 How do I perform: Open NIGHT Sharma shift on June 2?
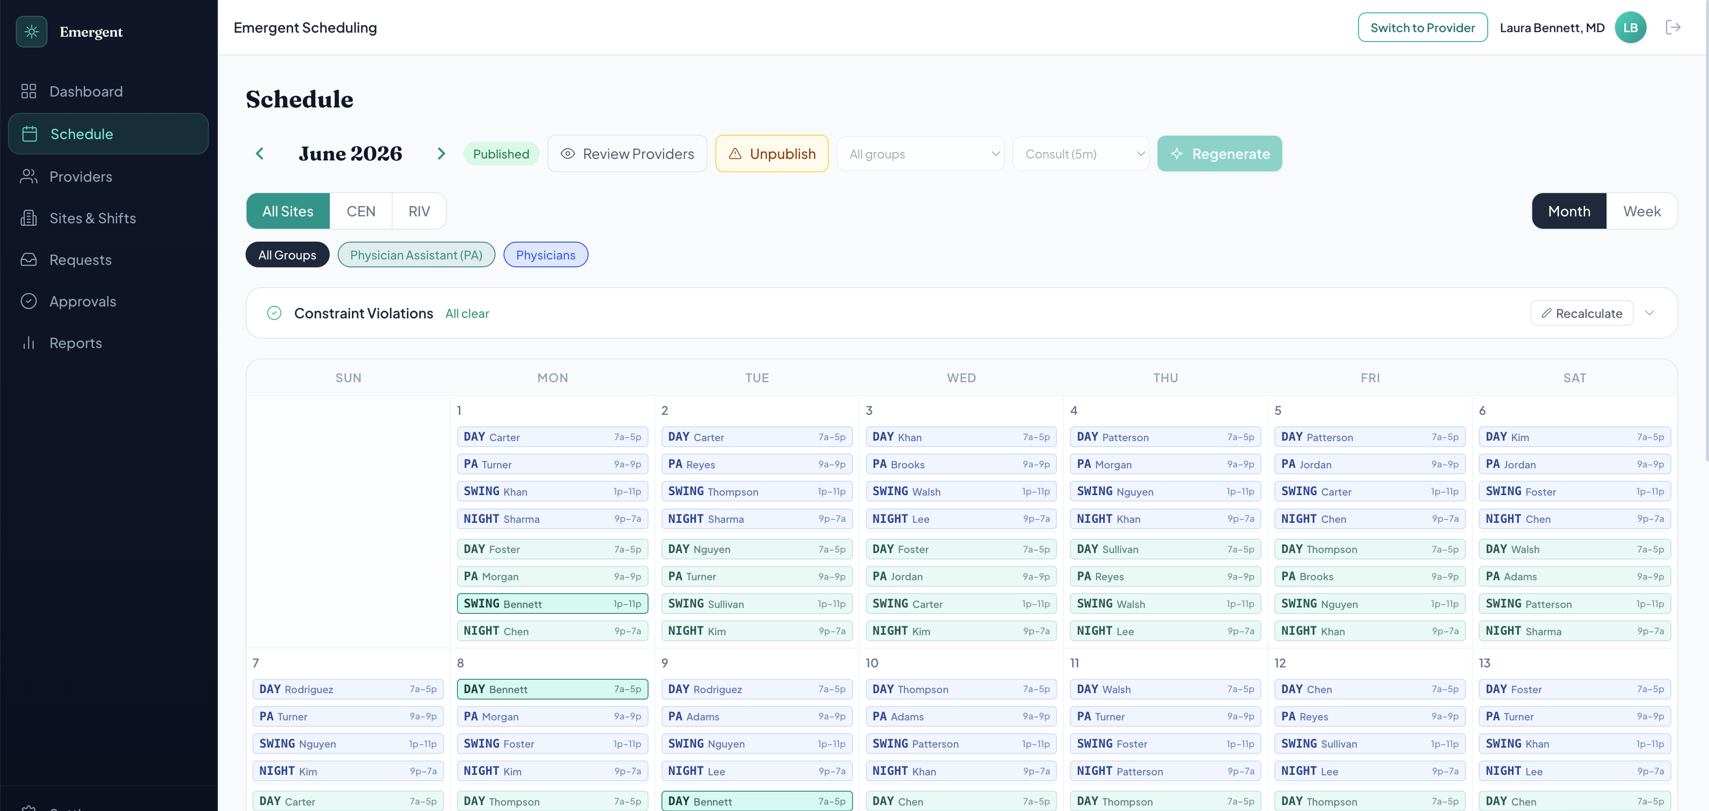tap(756, 518)
